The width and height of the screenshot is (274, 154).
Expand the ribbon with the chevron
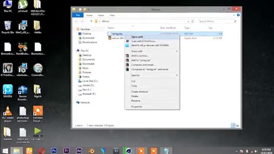234,15
